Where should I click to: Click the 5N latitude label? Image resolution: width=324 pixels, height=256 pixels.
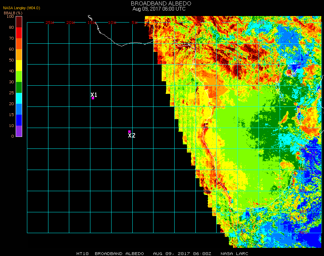coord(303,43)
